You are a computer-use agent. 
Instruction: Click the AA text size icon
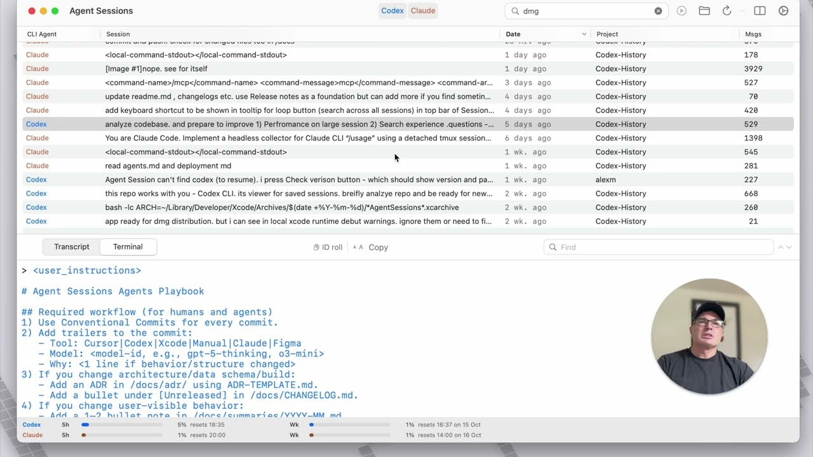point(358,248)
